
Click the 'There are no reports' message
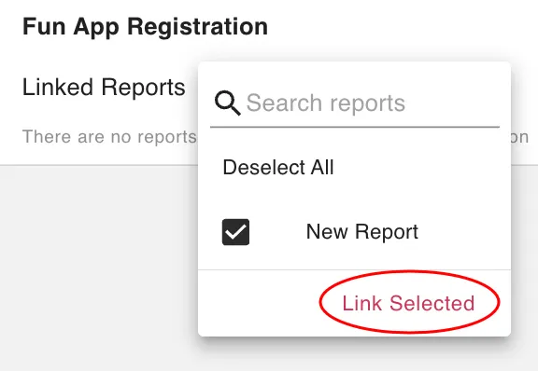tap(109, 137)
